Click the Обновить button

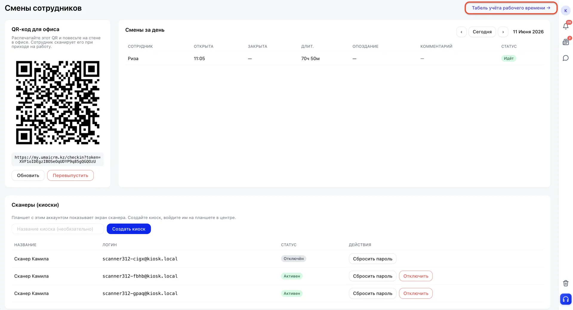28,175
